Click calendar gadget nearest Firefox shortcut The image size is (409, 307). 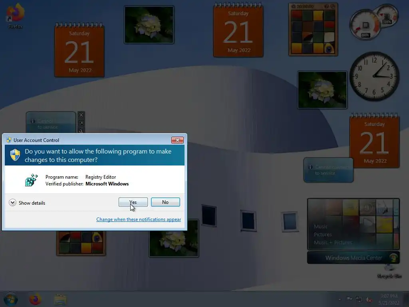pos(79,50)
